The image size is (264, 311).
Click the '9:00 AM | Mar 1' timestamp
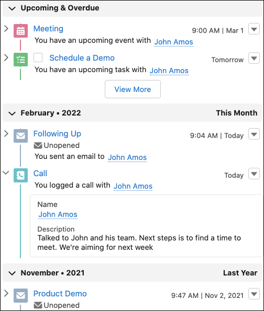tap(218, 30)
